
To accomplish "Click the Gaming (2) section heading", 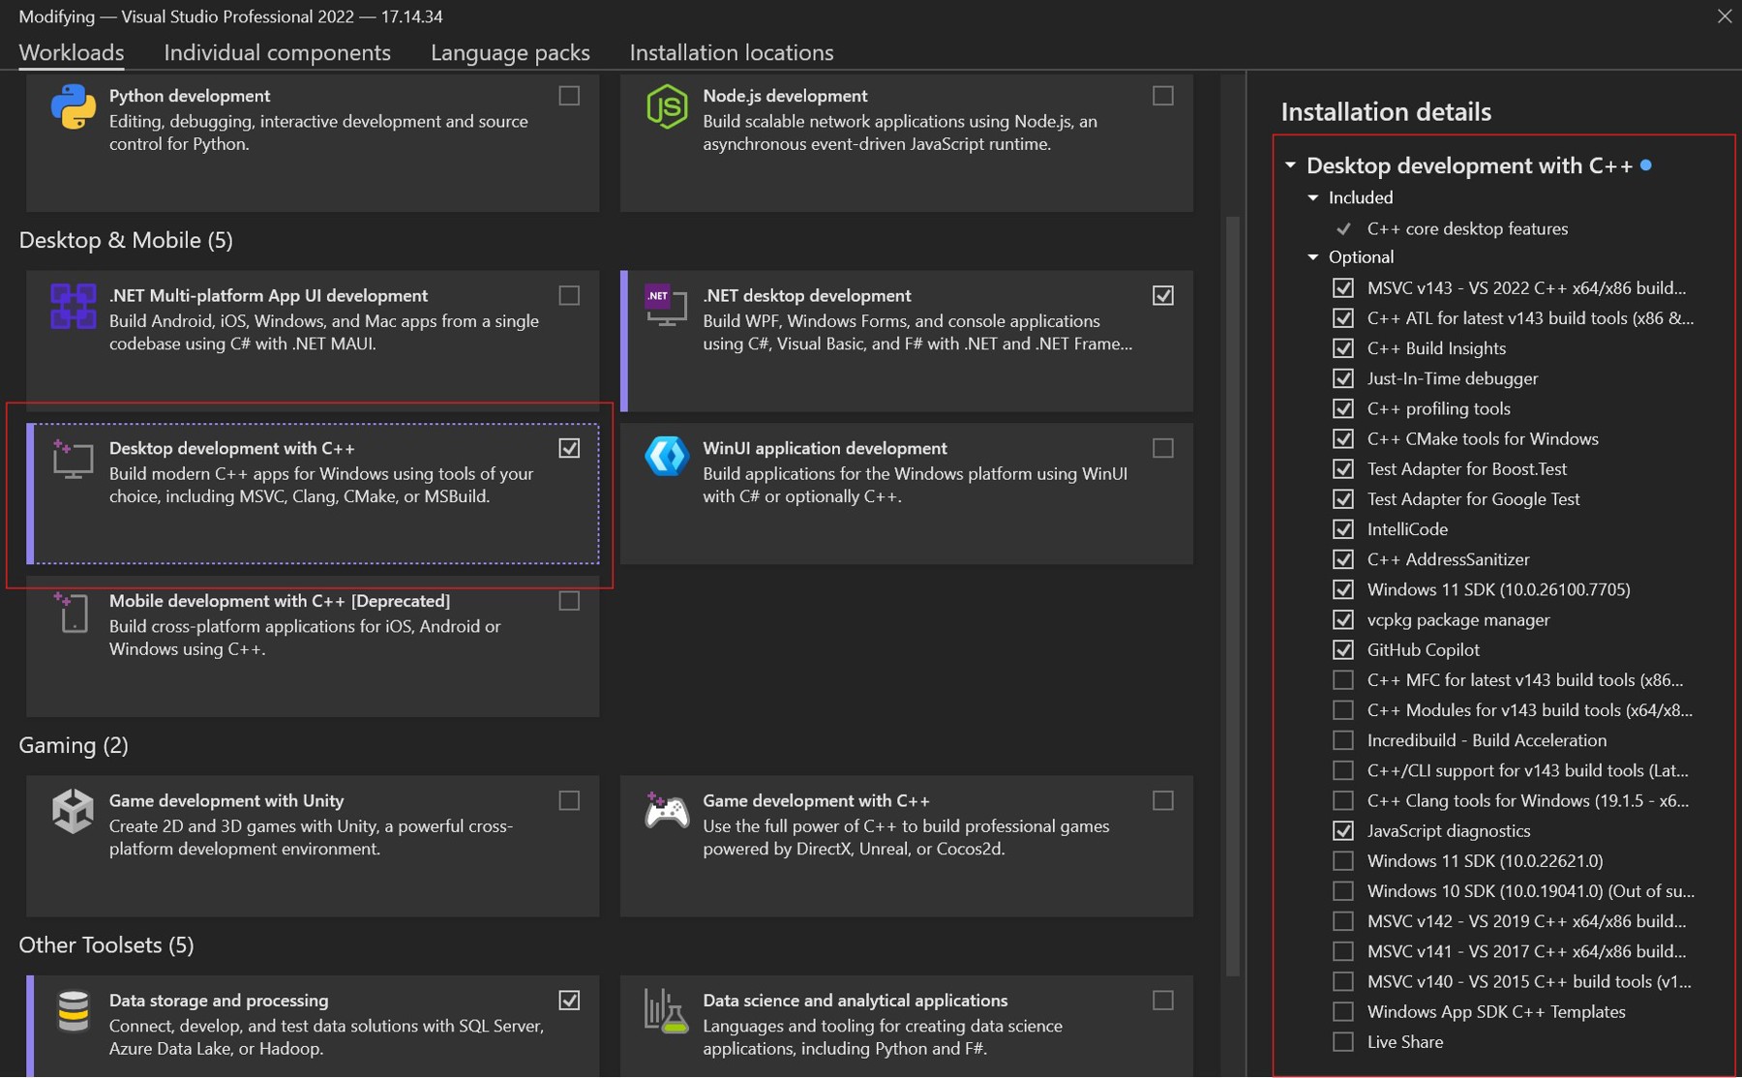I will pos(74,745).
